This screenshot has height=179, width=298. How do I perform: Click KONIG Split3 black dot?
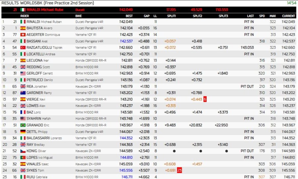point(226,151)
